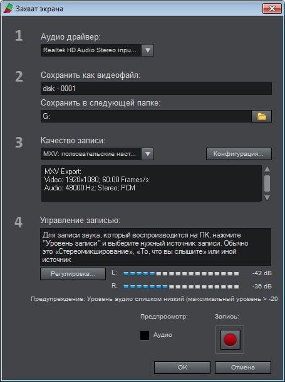Click the video file name field disk - 0001
285x382 pixels.
(156, 89)
